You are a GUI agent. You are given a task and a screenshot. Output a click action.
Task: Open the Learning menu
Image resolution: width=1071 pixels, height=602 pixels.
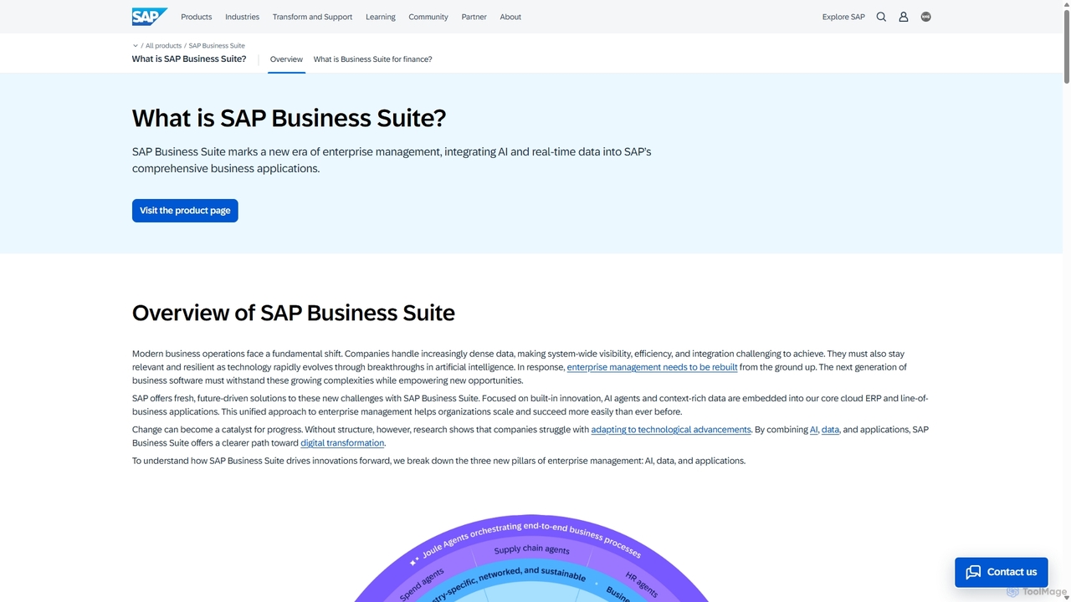[381, 17]
